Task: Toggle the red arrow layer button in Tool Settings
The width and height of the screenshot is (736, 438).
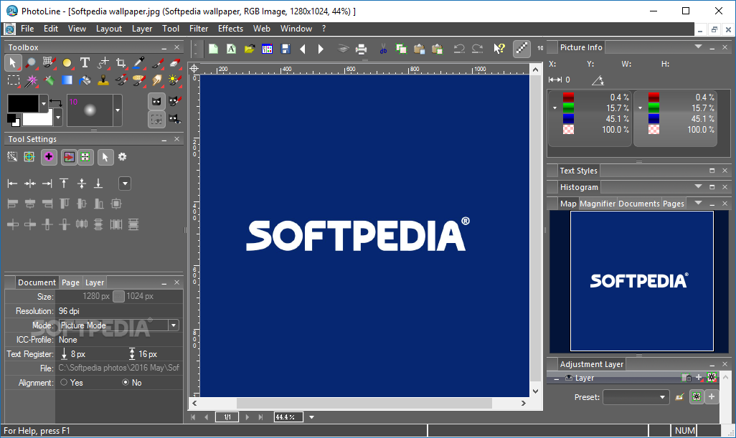Action: coord(69,157)
